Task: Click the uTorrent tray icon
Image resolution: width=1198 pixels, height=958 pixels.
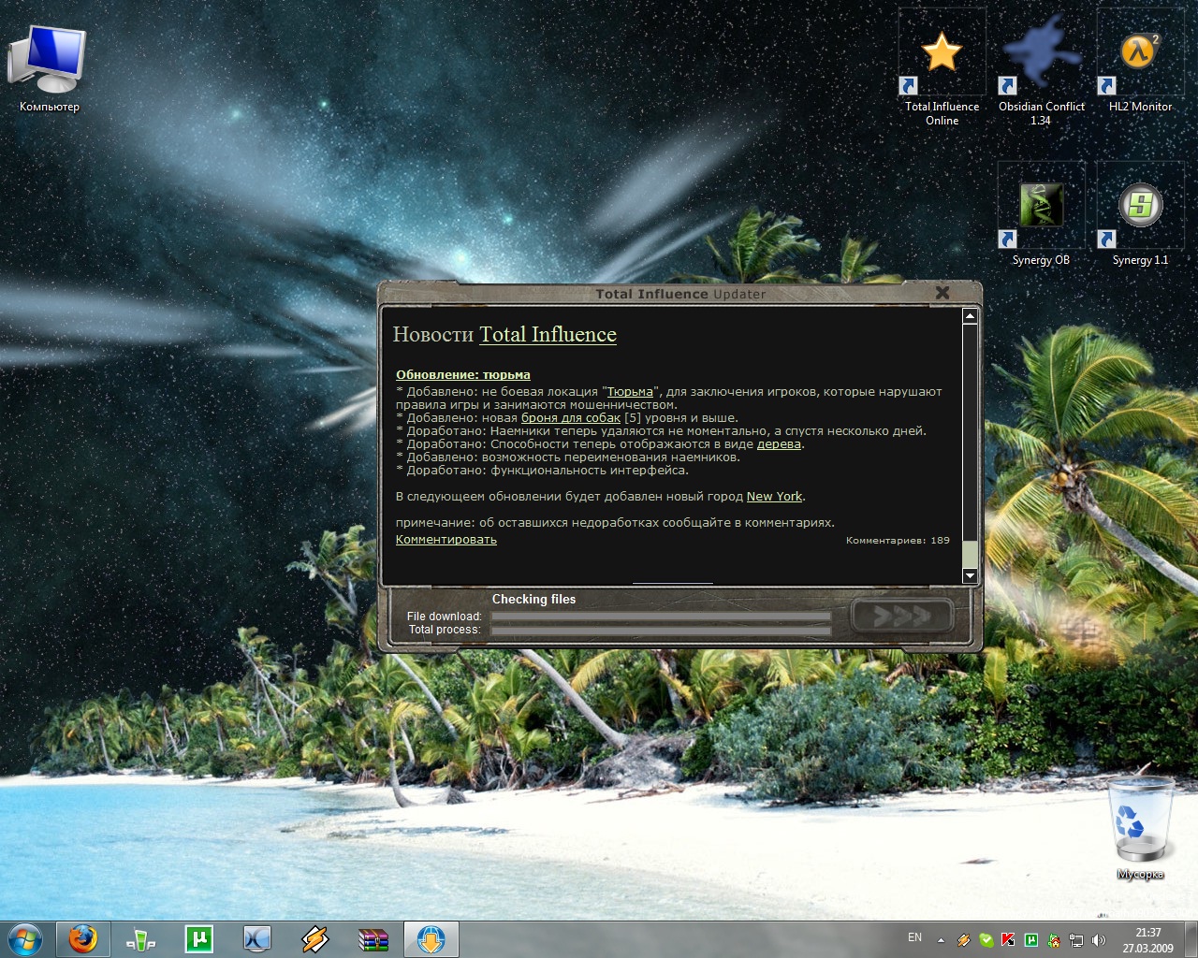Action: pos(1031,939)
